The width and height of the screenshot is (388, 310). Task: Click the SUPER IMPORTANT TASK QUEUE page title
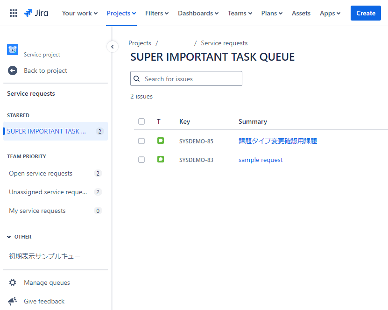[212, 57]
